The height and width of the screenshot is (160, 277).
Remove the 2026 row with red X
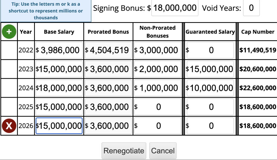click(9, 126)
